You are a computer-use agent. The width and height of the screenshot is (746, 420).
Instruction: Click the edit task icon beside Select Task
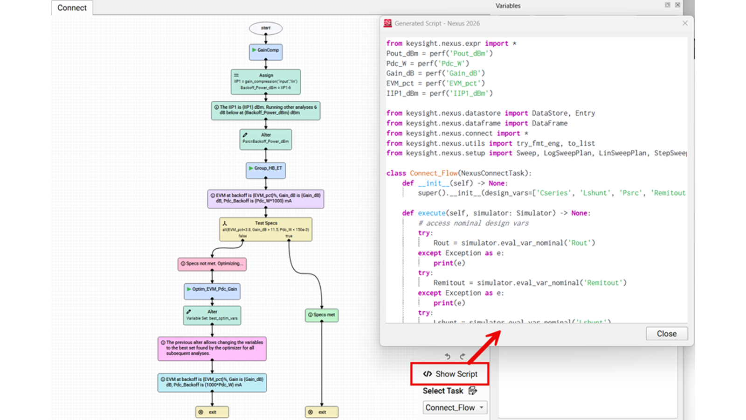coord(473,391)
